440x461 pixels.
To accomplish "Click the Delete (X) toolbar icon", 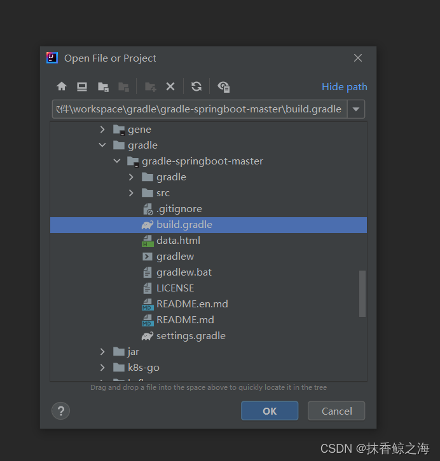I will point(170,86).
